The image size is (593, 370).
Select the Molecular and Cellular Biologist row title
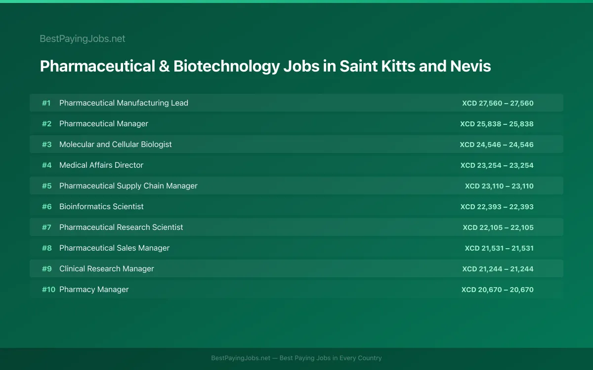[x=116, y=145]
